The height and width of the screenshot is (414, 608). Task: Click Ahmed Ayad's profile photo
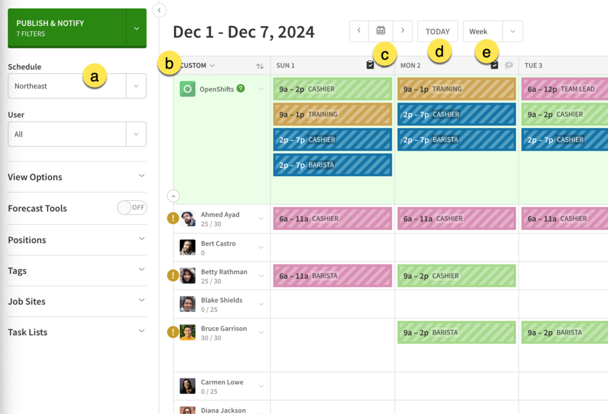(187, 218)
